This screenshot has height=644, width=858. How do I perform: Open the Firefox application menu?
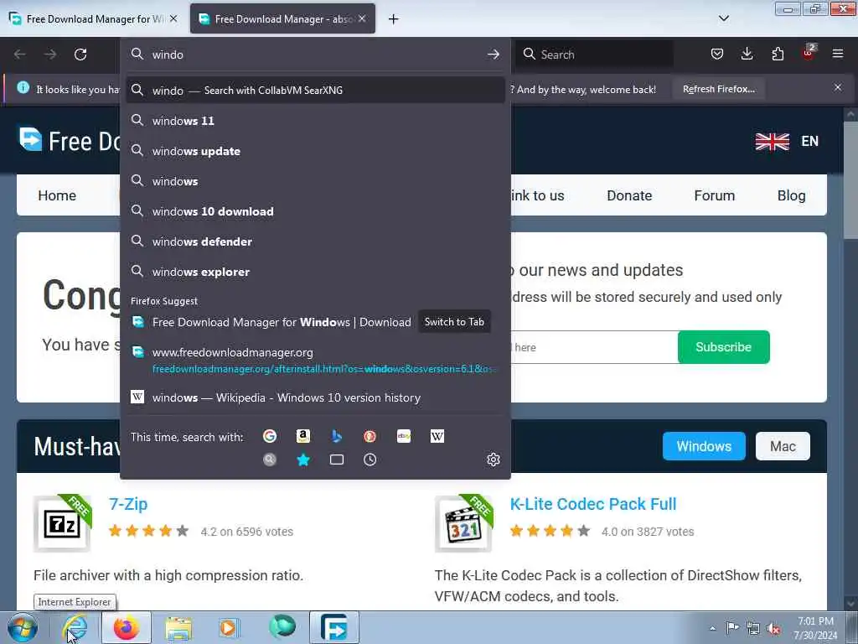(838, 54)
